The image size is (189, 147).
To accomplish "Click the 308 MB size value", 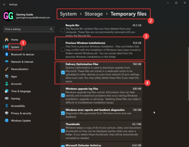I will [x=137, y=89].
